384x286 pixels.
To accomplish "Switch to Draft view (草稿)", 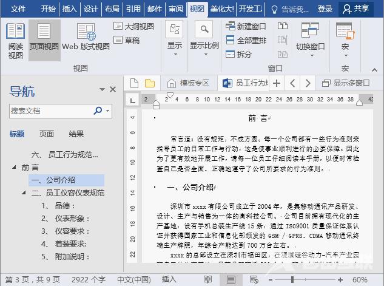I will [x=126, y=40].
